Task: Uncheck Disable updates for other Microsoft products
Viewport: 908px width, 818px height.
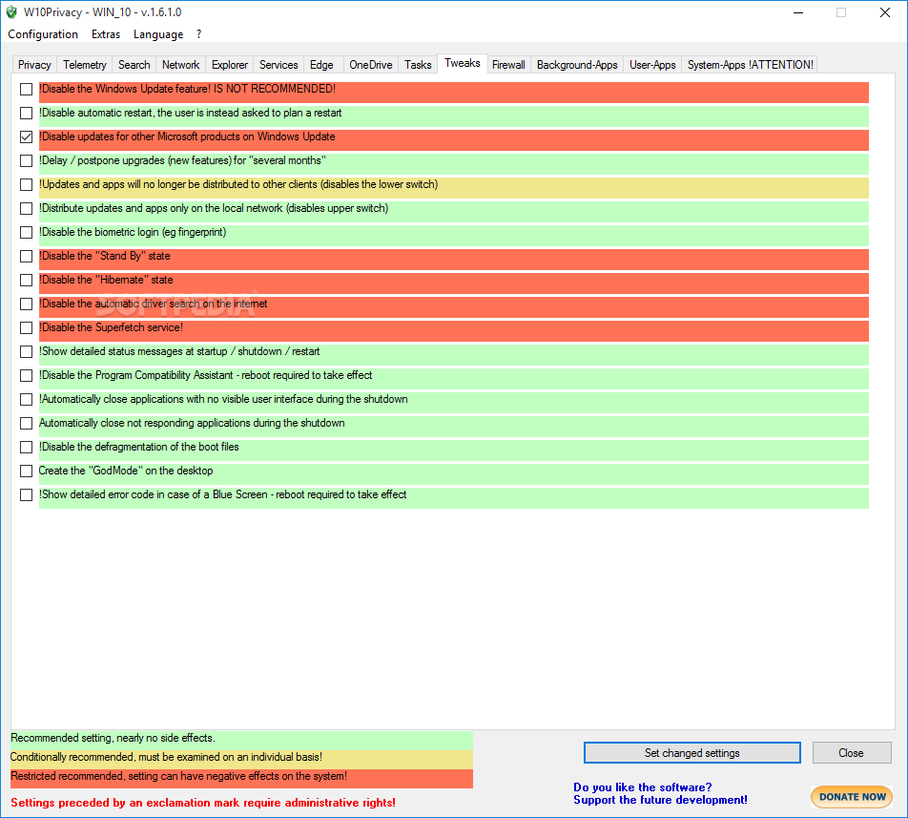Action: [26, 136]
